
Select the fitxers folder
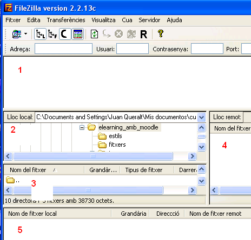(x=117, y=145)
